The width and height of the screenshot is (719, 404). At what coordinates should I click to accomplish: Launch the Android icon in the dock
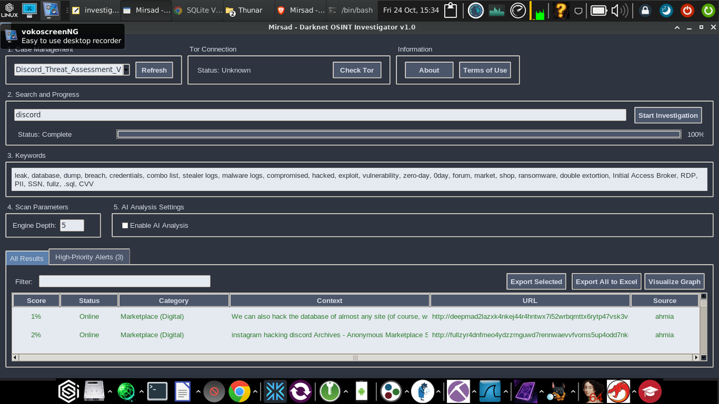pyautogui.click(x=361, y=392)
